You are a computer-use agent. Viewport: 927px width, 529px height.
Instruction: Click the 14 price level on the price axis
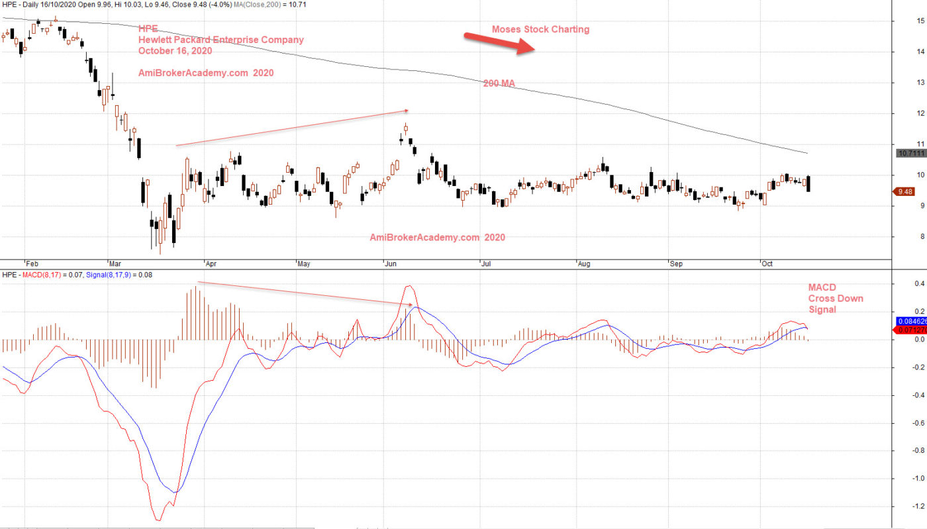[920, 52]
